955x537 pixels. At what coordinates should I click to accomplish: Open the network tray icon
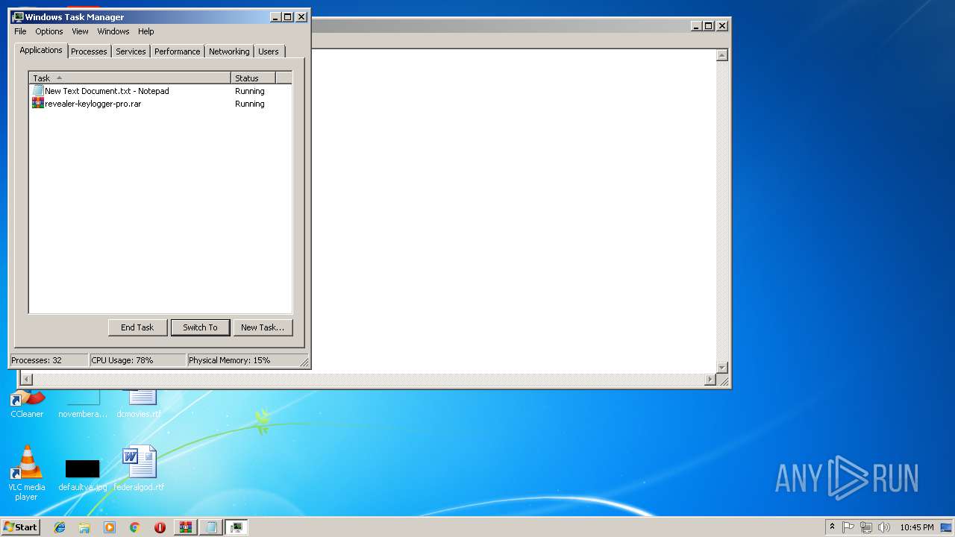tap(866, 527)
